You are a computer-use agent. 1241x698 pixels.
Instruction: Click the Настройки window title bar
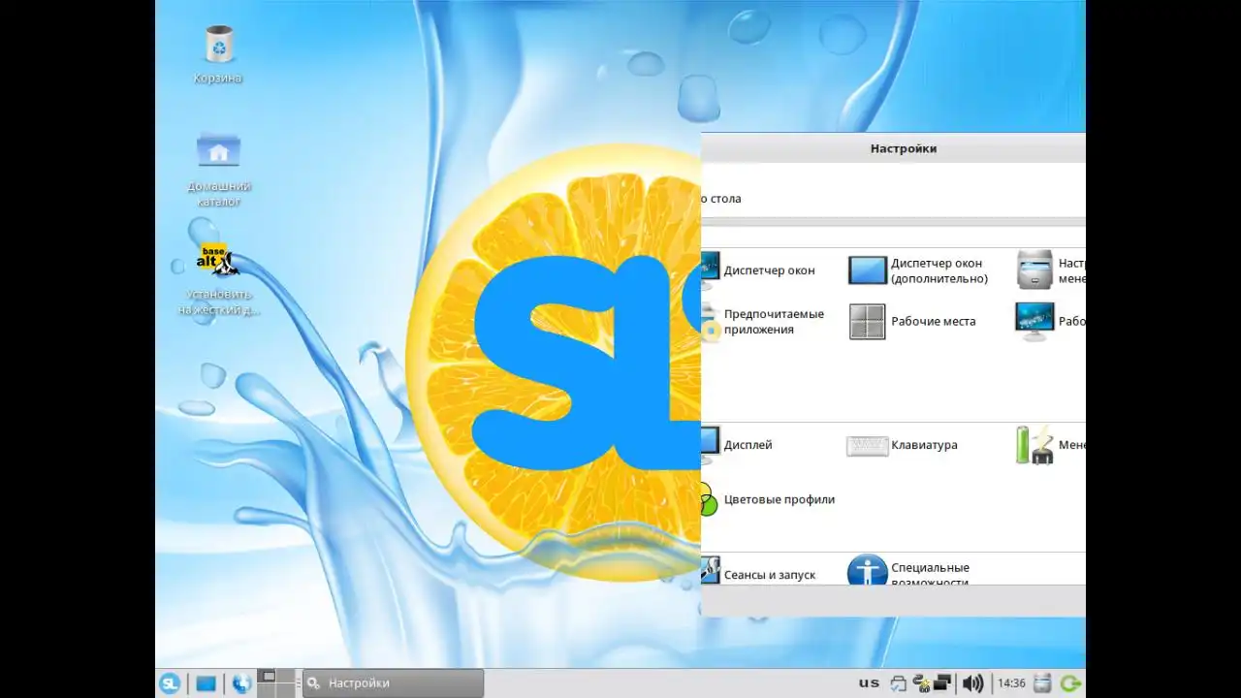893,148
